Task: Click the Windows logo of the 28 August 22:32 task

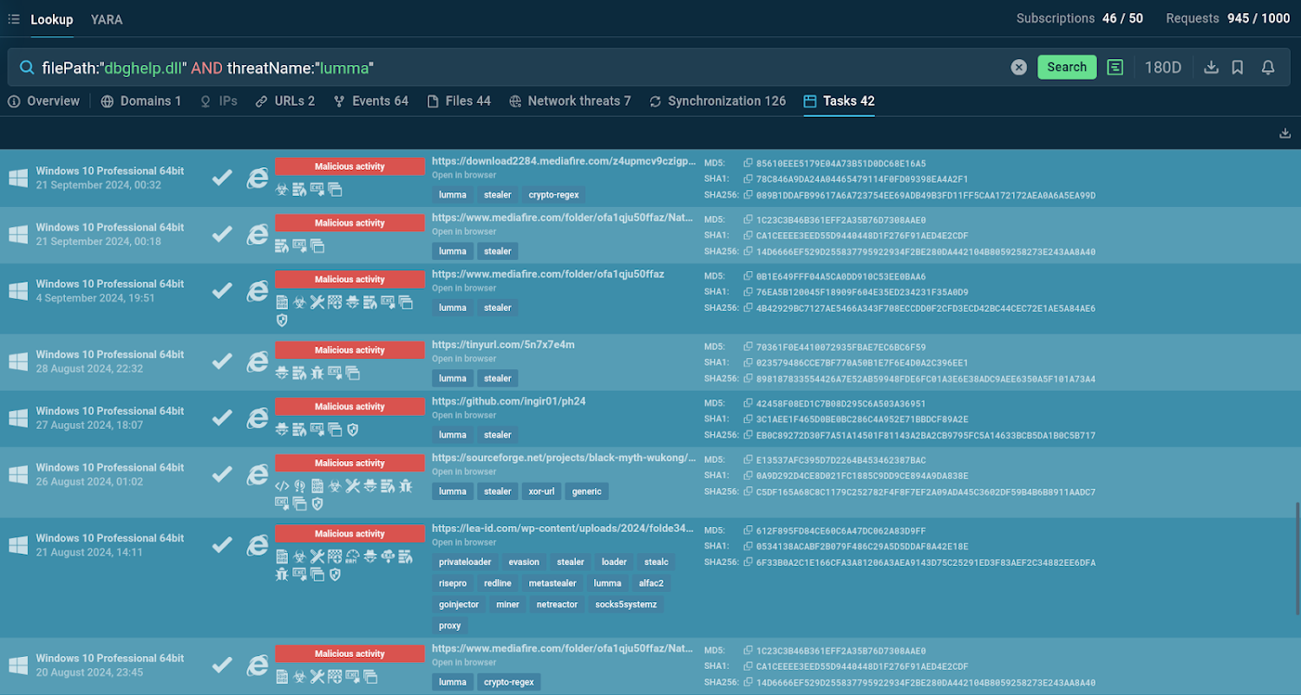Action: click(18, 361)
